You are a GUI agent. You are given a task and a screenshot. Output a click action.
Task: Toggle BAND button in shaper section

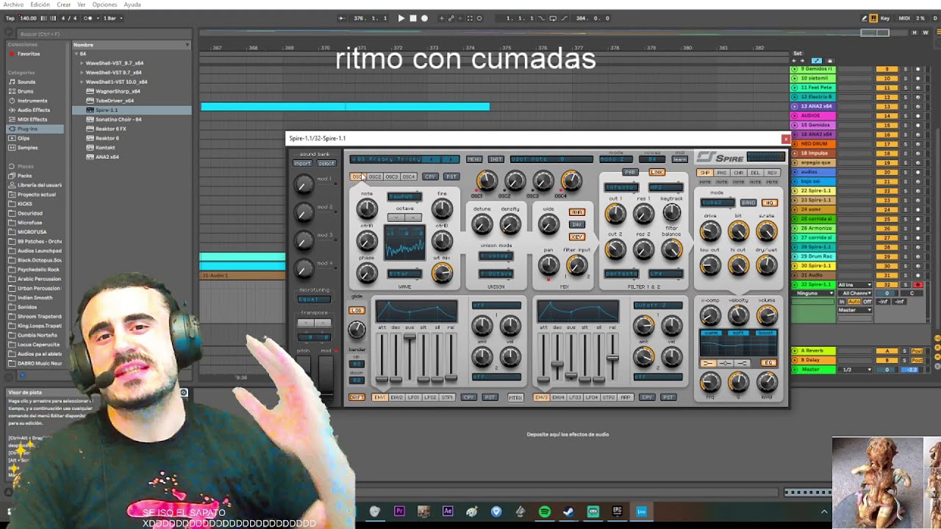pos(748,202)
